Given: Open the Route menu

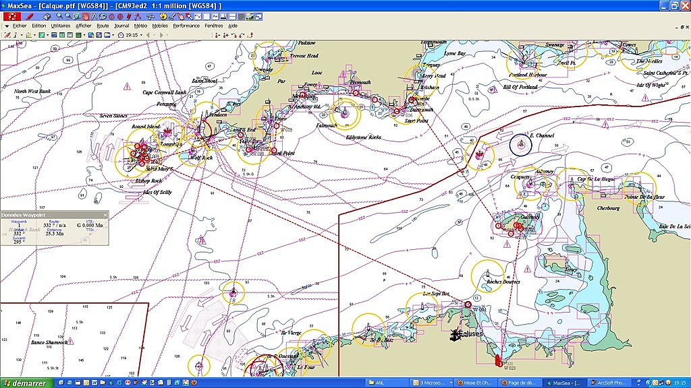Looking at the screenshot, I should 103,26.
